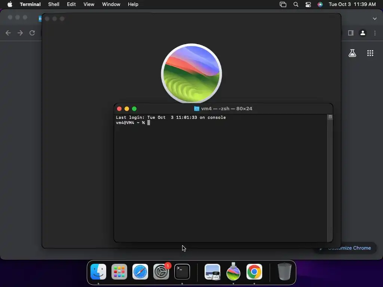Viewport: 383px width, 287px height.
Task: Open Launchpad from the Dock
Action: (x=119, y=272)
